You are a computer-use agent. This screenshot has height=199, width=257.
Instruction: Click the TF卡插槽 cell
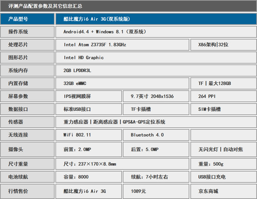pyautogui.click(x=156, y=109)
